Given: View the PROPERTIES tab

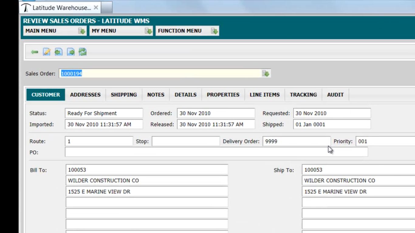Looking at the screenshot, I should point(223,95).
